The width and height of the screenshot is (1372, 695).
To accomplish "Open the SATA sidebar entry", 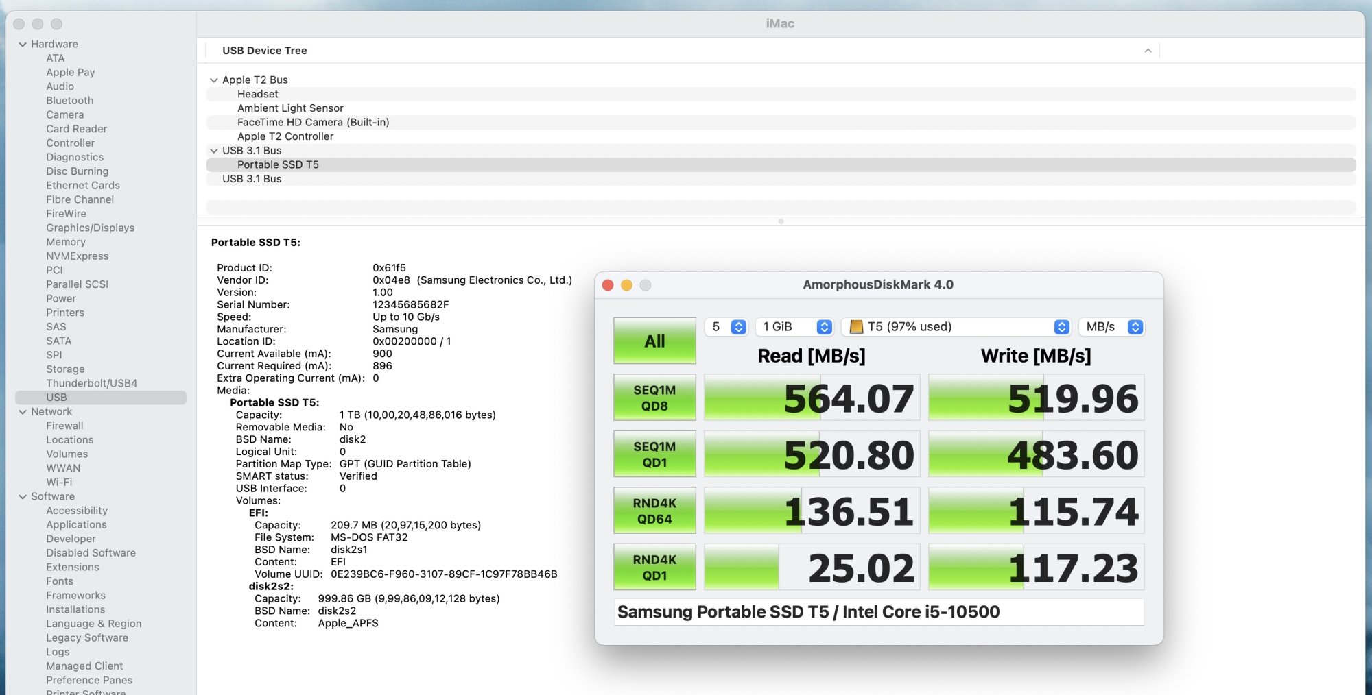I will (x=59, y=341).
